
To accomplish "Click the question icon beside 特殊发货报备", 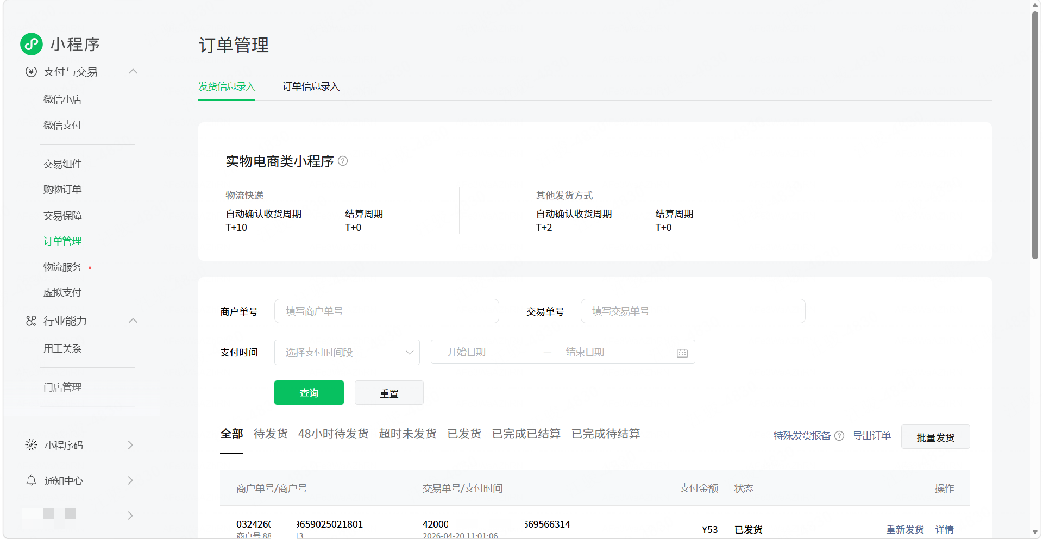I will click(x=839, y=436).
